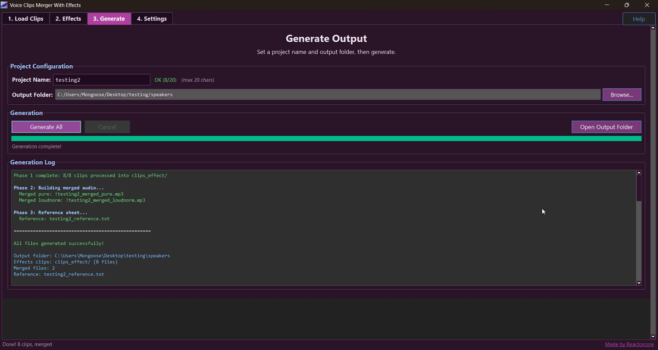This screenshot has width=658, height=350.
Task: Click the log scrollbar up arrow
Action: click(x=638, y=173)
